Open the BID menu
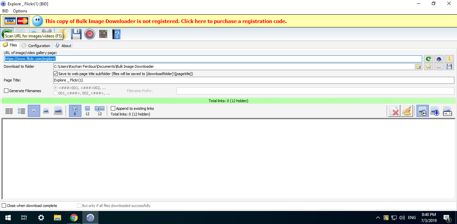Image resolution: width=457 pixels, height=224 pixels. pos(5,11)
